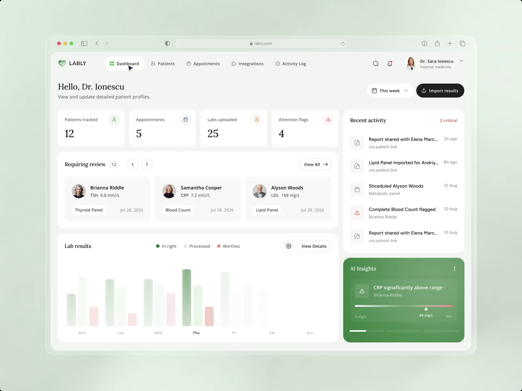Click the Labs uploaded card icon

(257, 120)
